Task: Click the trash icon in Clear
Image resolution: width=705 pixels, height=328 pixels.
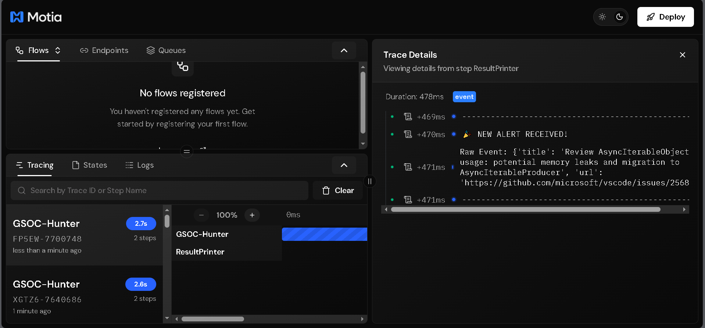Action: point(326,190)
